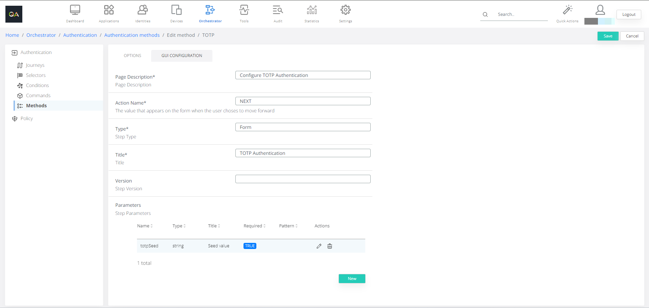
Task: Switch to the OPTIONS tab
Action: (132, 56)
